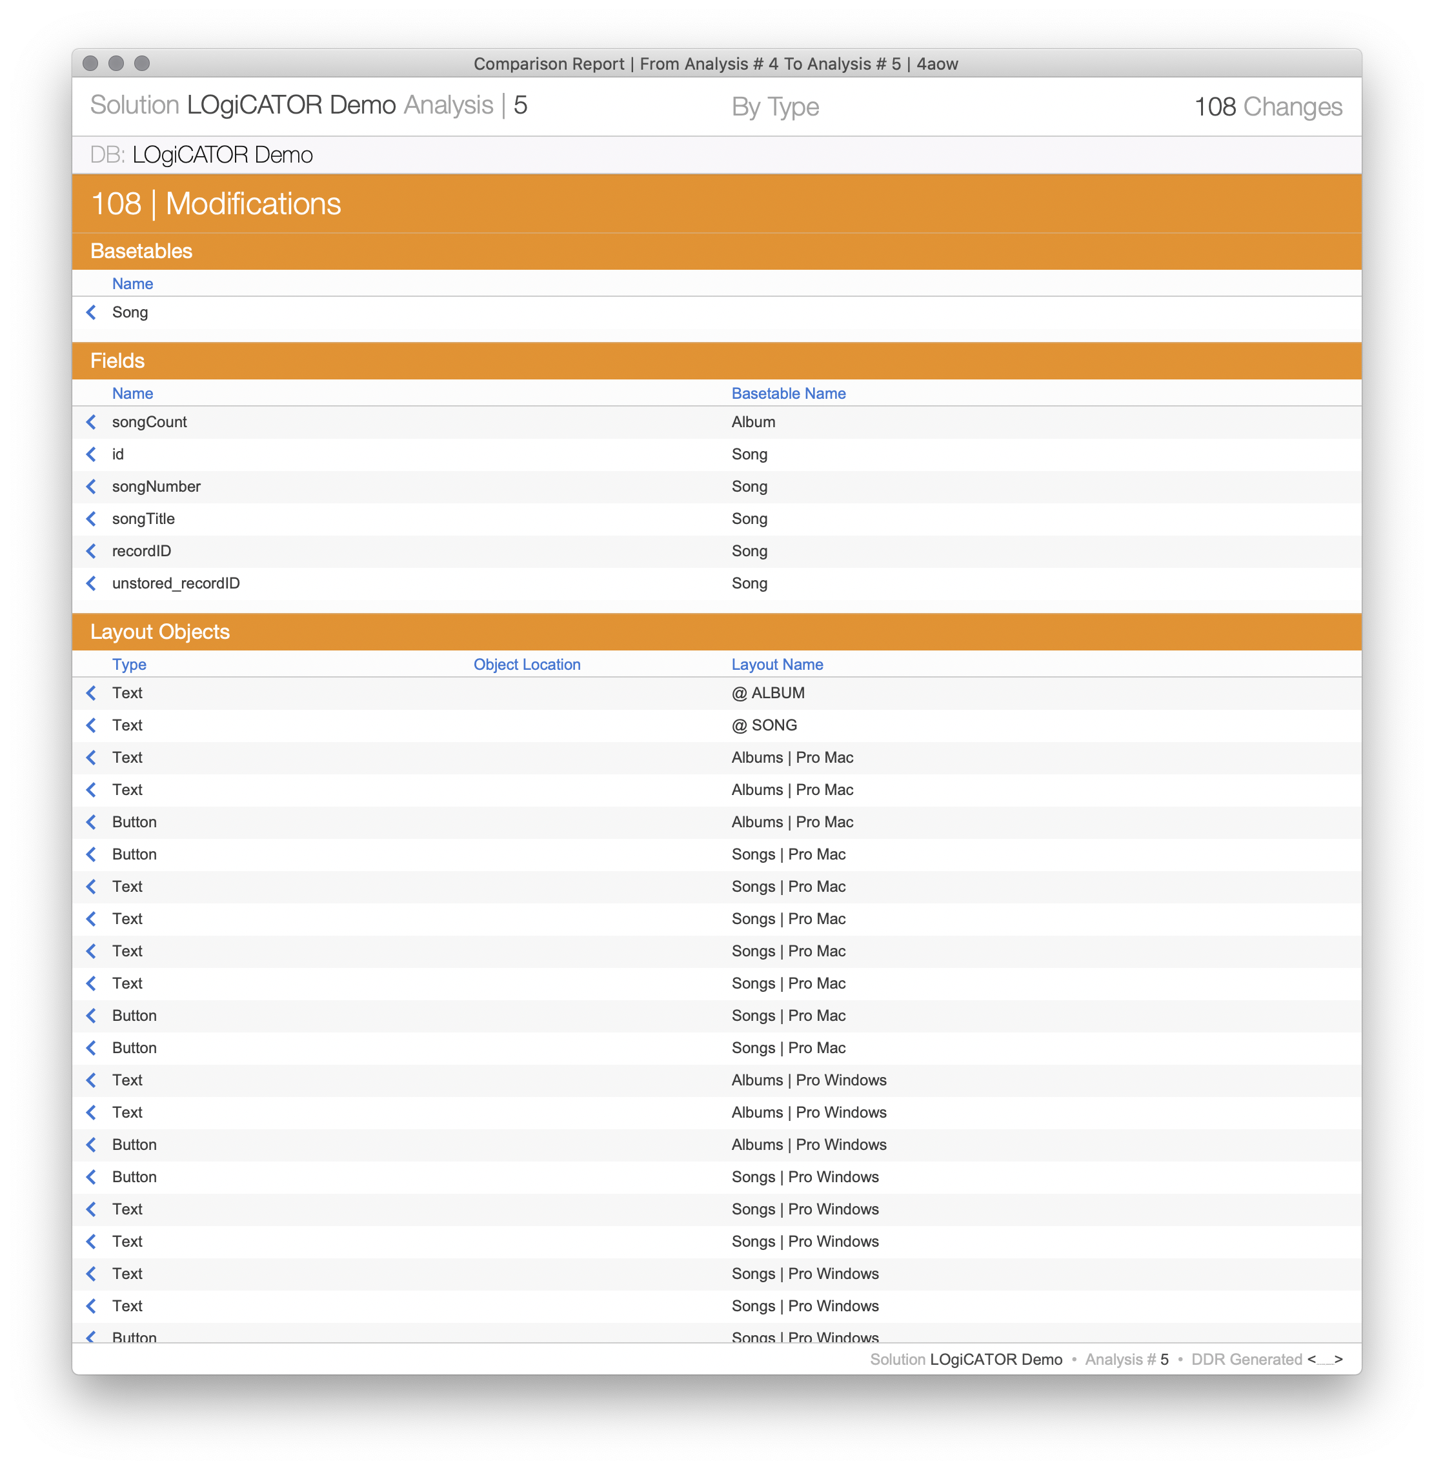This screenshot has height=1470, width=1434.
Task: Expand the songCount field details chevron
Action: tap(92, 422)
